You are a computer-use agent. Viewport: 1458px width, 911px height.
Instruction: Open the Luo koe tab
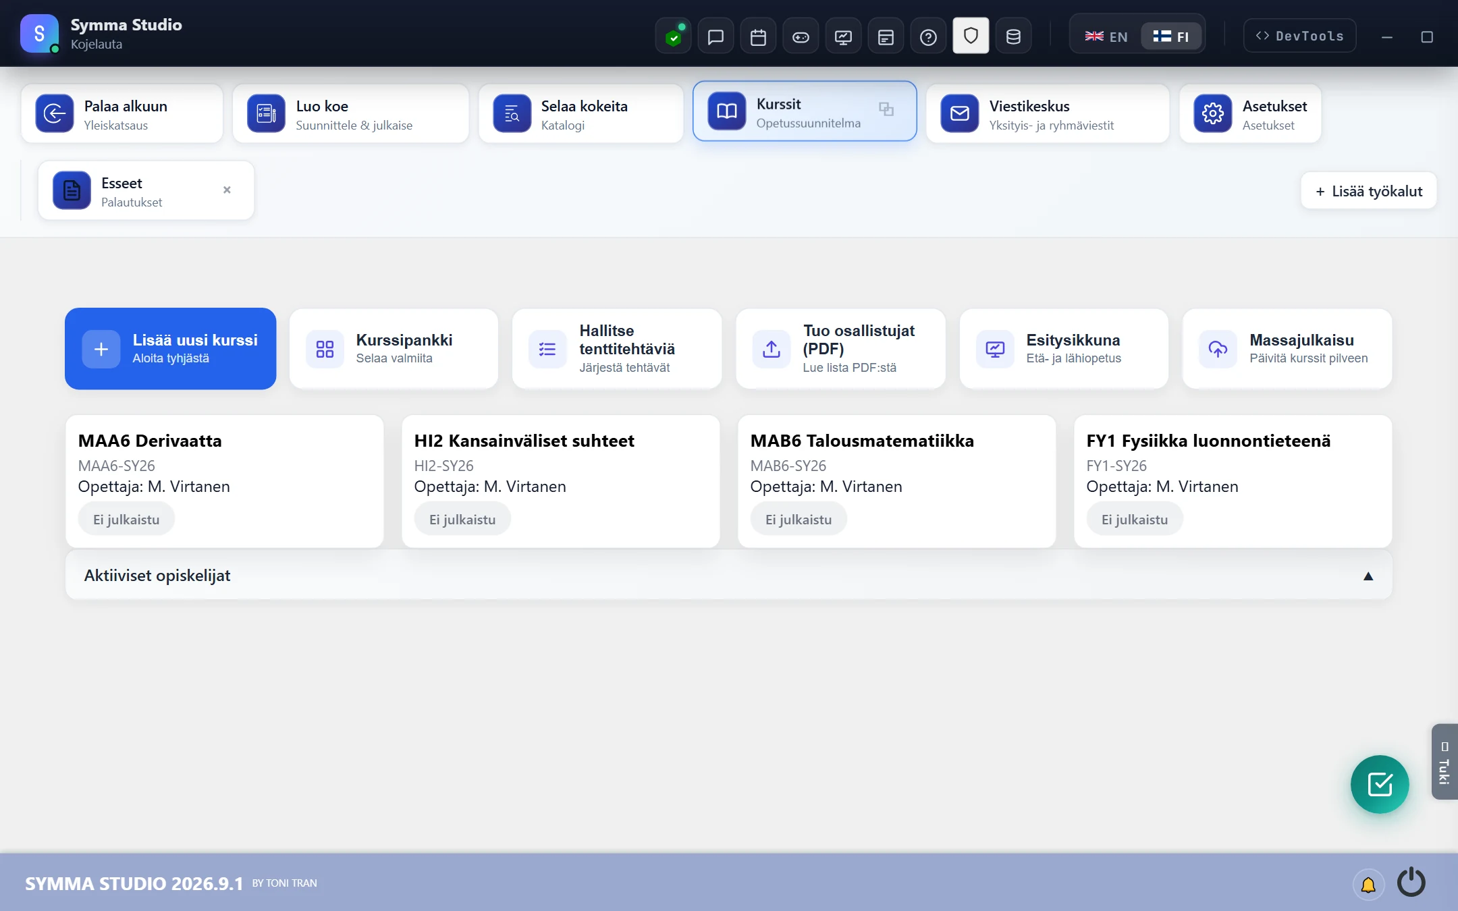pyautogui.click(x=351, y=114)
